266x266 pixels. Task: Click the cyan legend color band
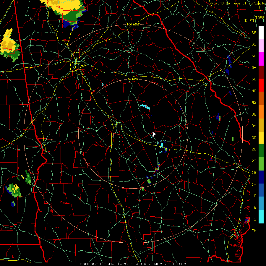click(x=261, y=217)
